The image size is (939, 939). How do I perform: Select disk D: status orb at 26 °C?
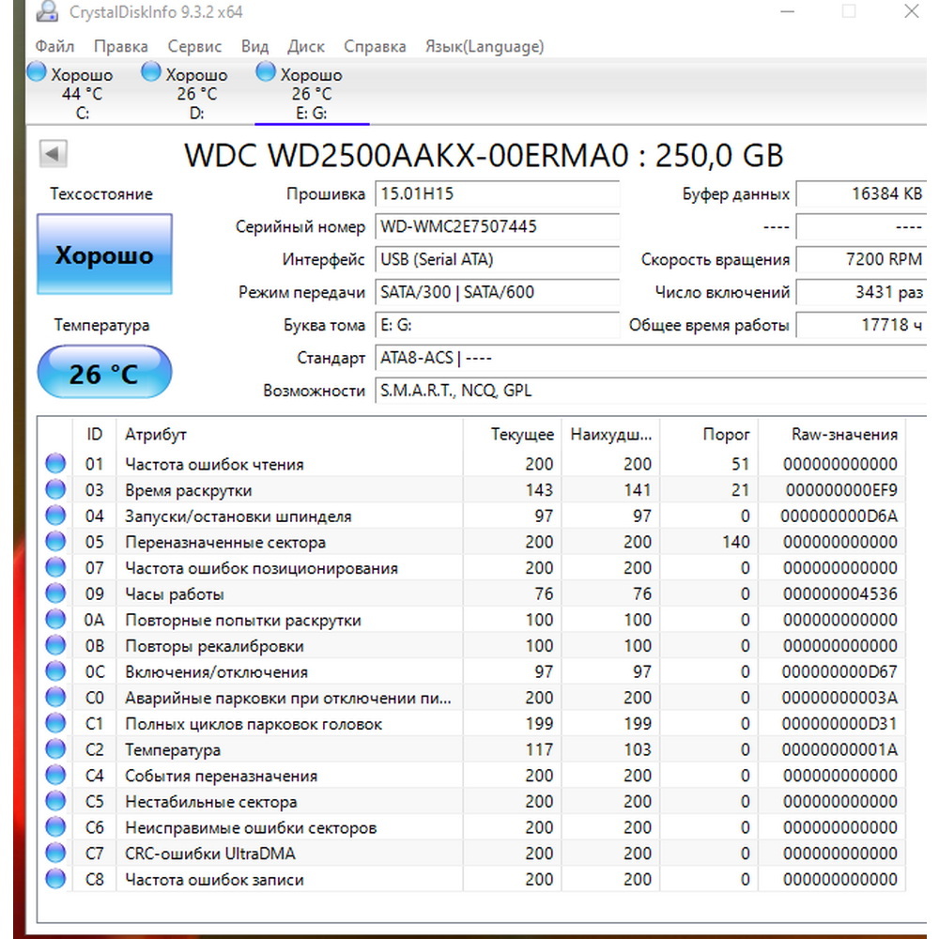pyautogui.click(x=151, y=72)
